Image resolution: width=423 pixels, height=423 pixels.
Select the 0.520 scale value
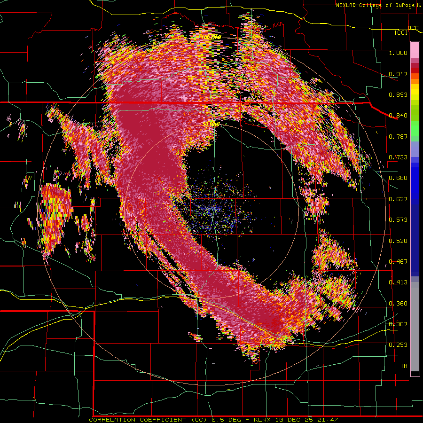click(x=398, y=241)
